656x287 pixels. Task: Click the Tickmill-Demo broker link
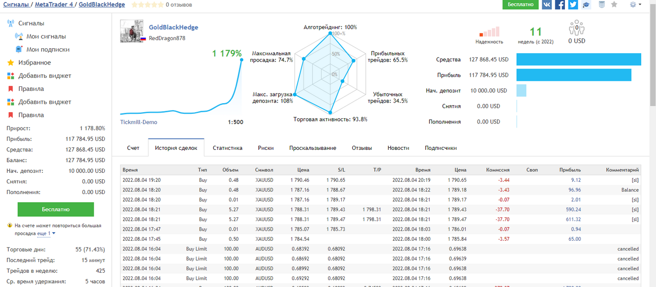pyautogui.click(x=139, y=122)
